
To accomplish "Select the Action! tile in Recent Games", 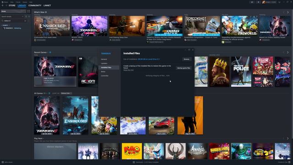I will pos(88,71).
